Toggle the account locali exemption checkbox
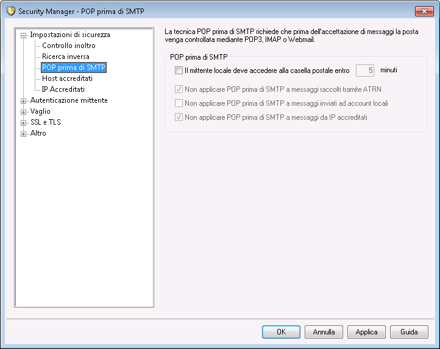440x349 pixels. pos(179,103)
